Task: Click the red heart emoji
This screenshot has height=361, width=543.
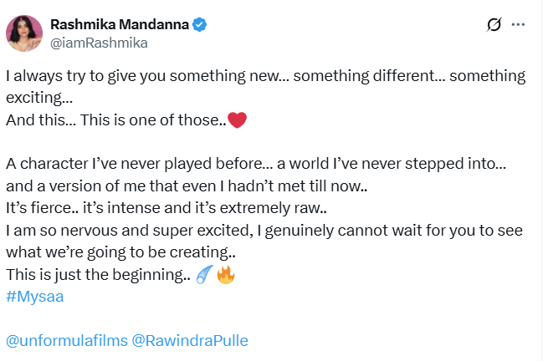Action: (237, 119)
